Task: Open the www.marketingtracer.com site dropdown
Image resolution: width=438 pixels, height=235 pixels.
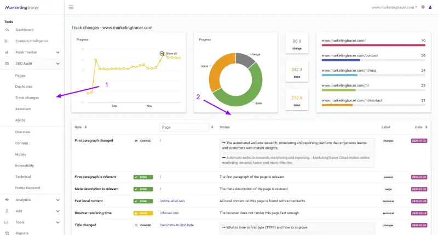Action: [394, 7]
